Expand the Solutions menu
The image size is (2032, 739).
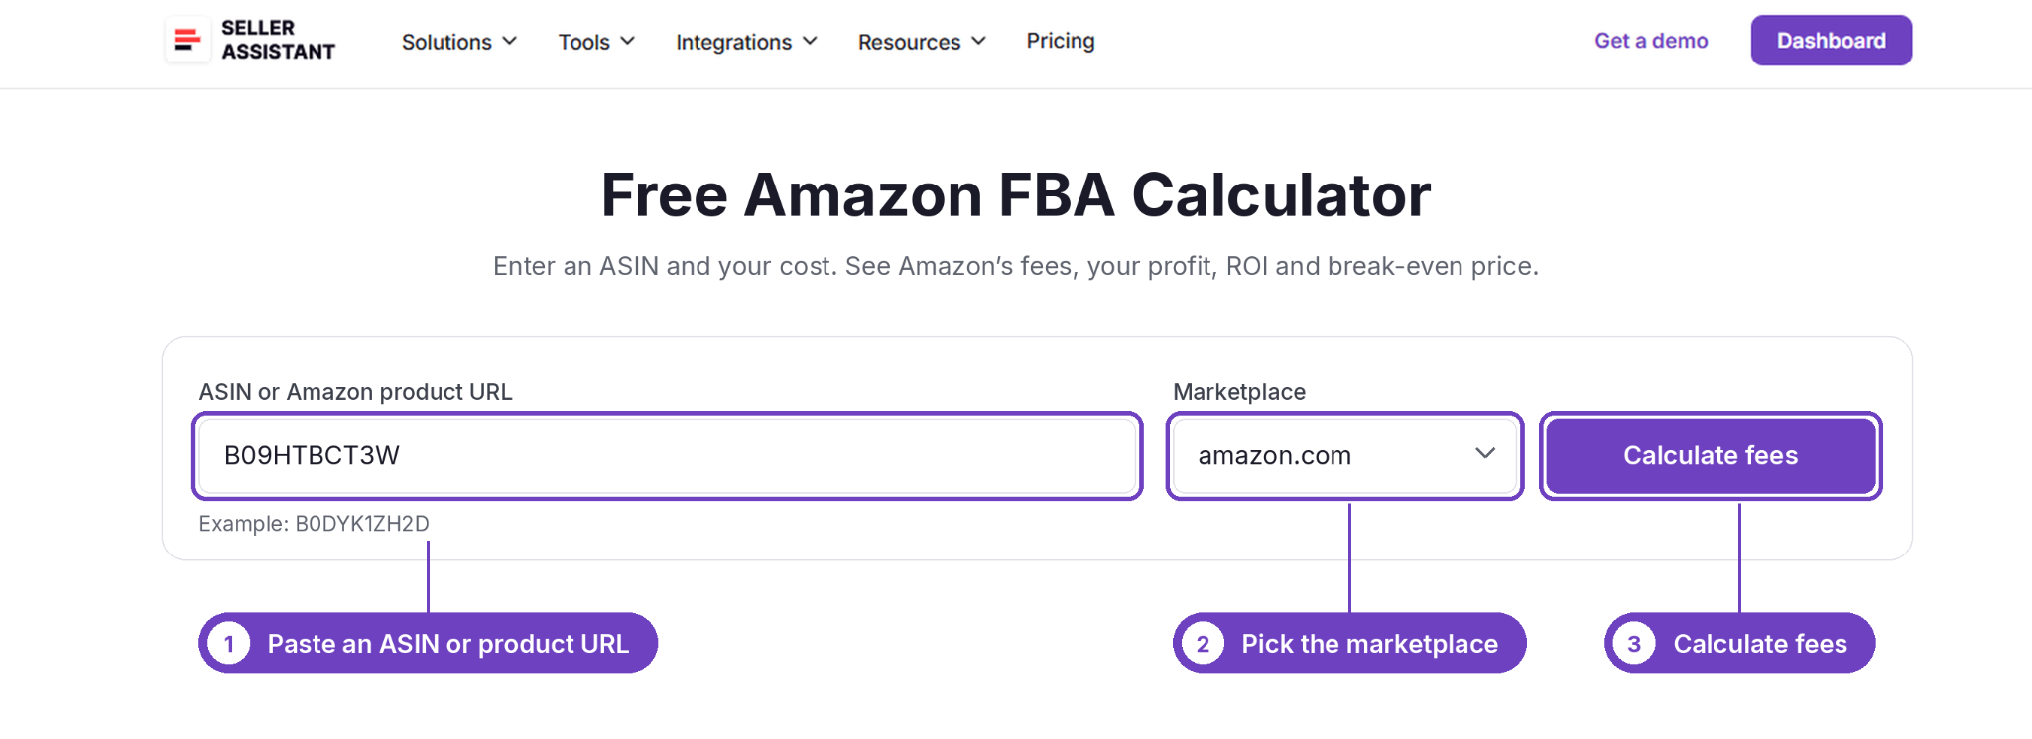(x=459, y=42)
